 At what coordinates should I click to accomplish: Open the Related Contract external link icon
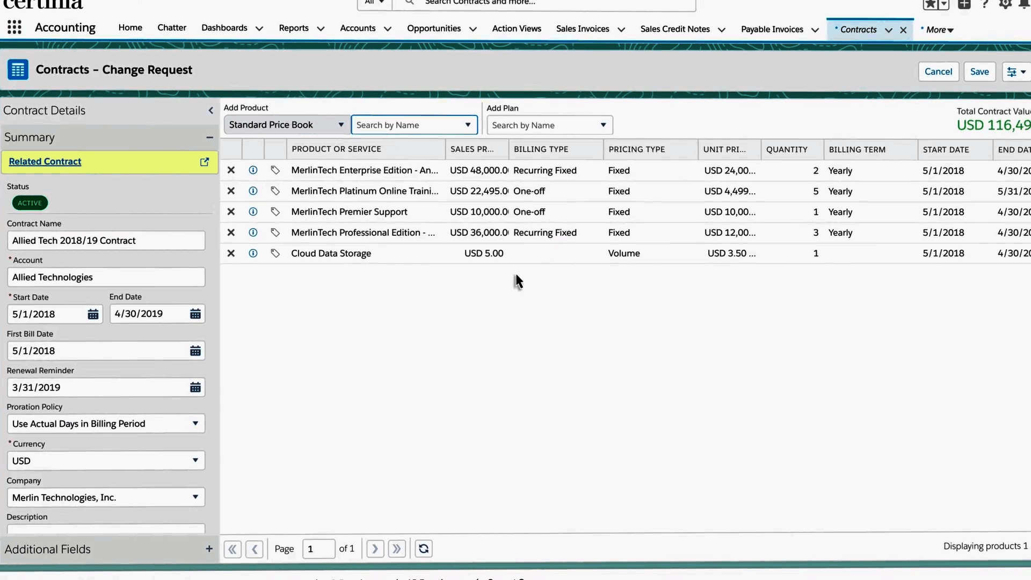point(205,162)
